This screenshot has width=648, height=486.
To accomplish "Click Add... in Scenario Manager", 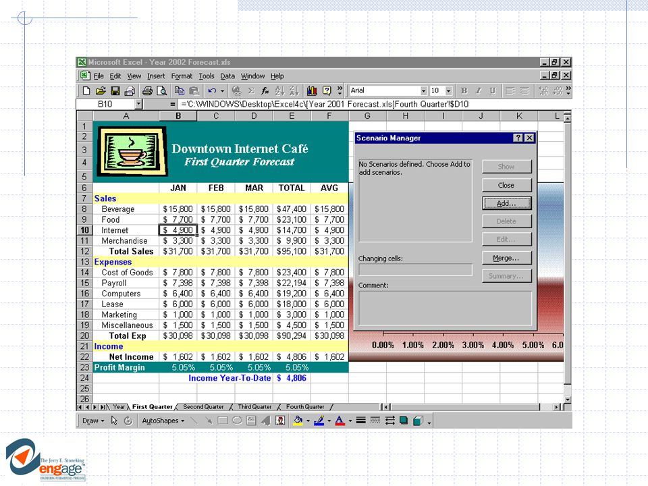I will 506,203.
